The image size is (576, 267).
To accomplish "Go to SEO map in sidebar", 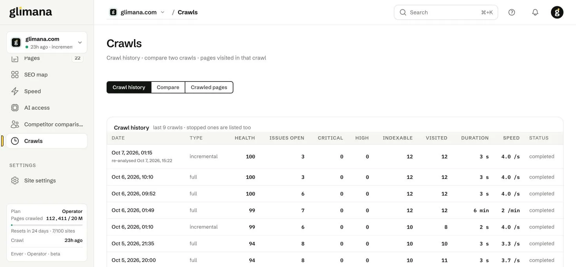I will pos(36,74).
